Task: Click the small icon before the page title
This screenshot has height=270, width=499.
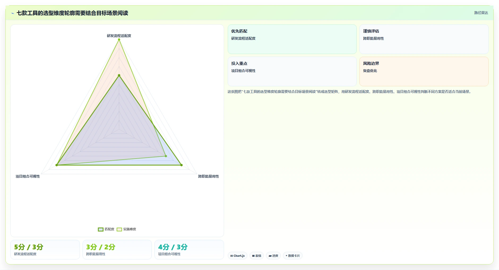Action: 12,13
